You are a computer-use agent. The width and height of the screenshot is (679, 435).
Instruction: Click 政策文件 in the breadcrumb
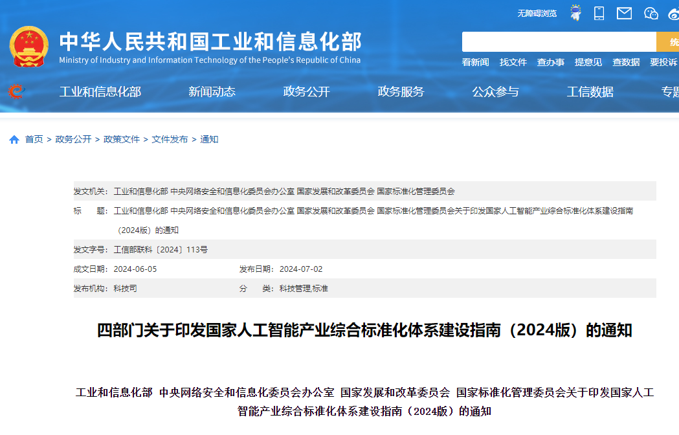pos(122,139)
